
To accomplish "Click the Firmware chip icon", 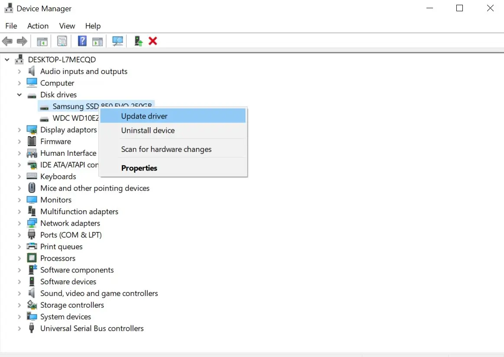I will (32, 141).
